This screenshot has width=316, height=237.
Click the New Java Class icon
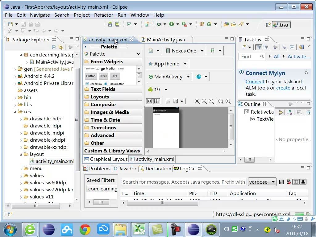tap(209, 24)
